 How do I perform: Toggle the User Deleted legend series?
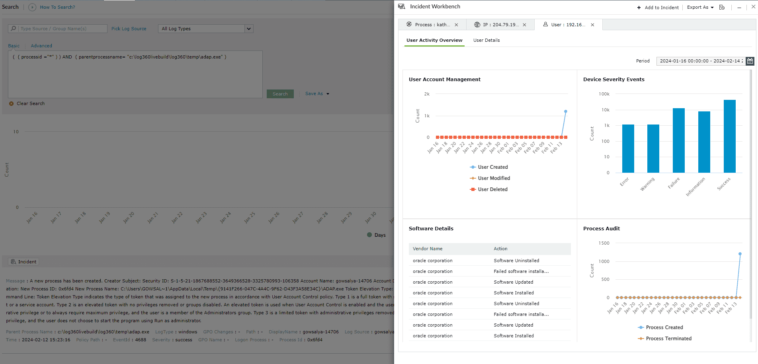[489, 189]
